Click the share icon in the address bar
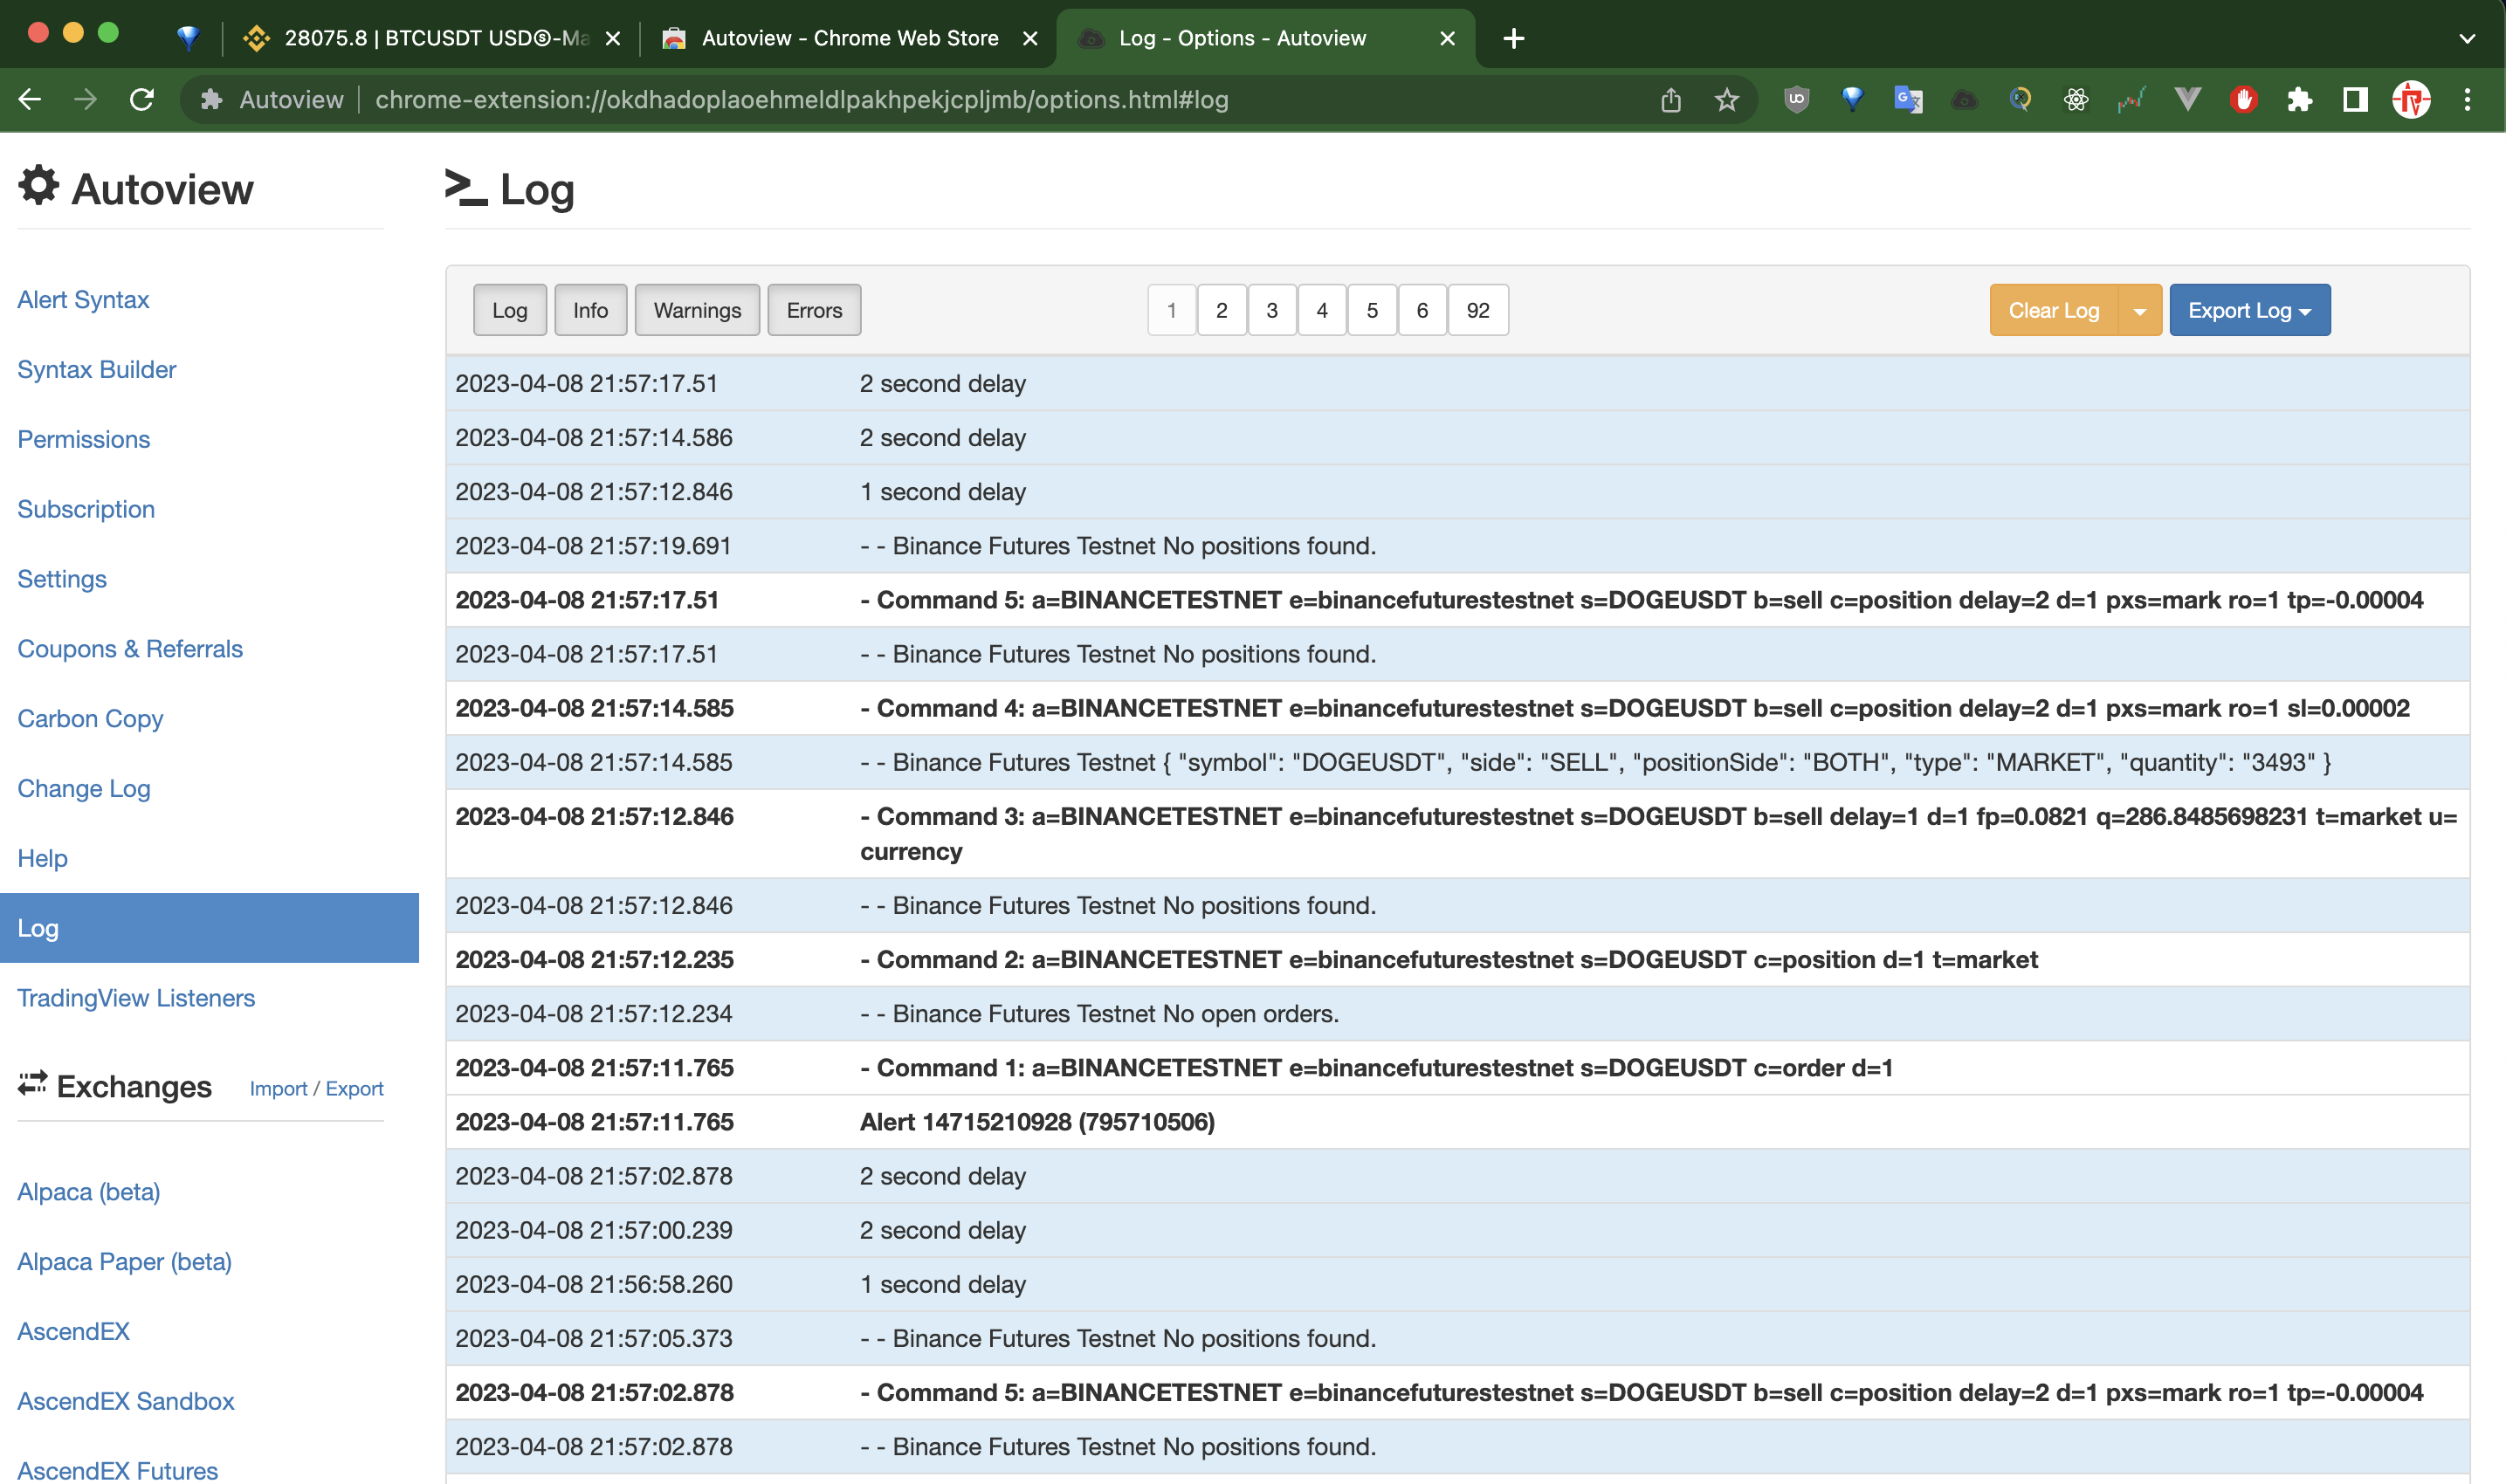Screen dimensions: 2506x1484 1670,99
